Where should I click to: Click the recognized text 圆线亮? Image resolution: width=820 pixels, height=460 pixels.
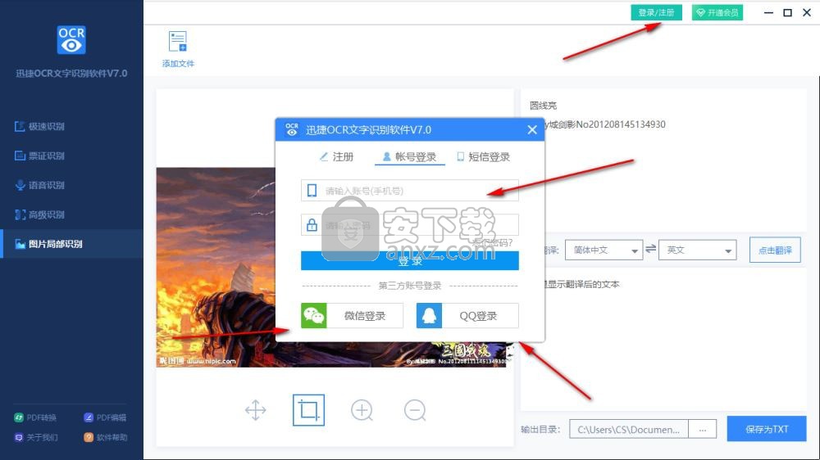point(543,106)
